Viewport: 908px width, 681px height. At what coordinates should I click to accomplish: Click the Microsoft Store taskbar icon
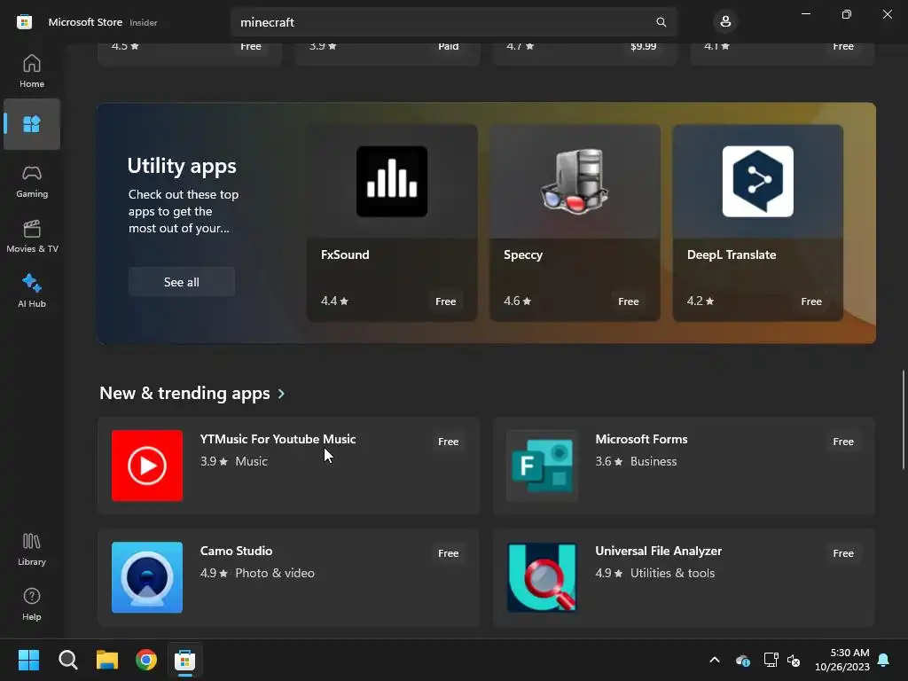pos(185,660)
